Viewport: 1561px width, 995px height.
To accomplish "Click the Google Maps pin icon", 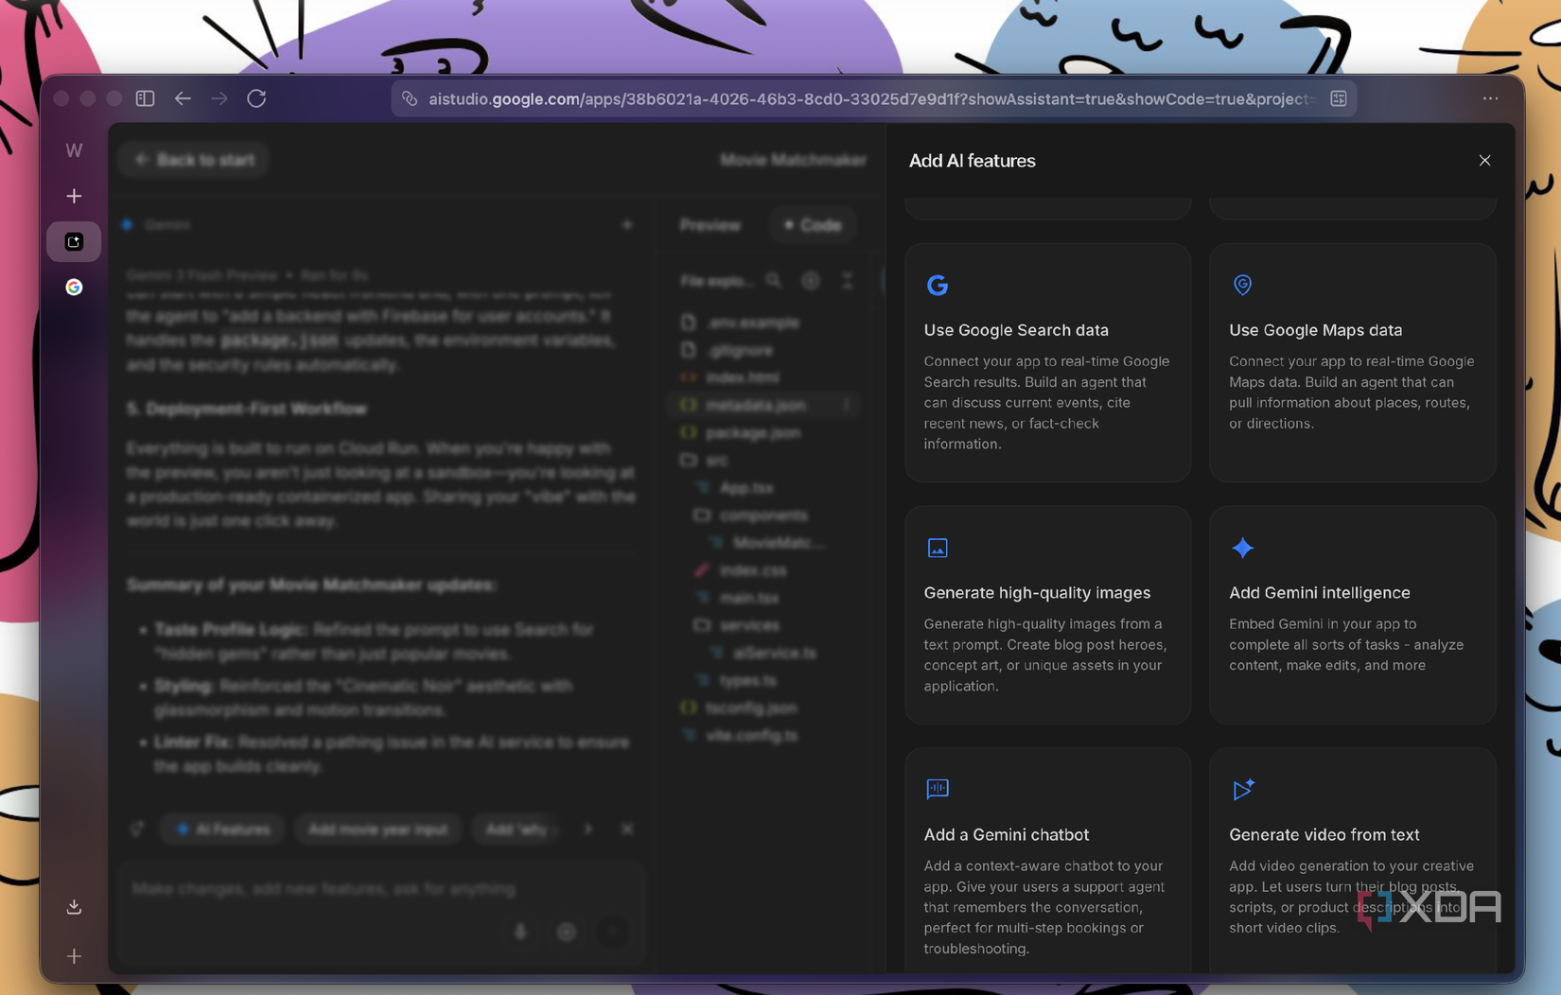I will (x=1242, y=285).
